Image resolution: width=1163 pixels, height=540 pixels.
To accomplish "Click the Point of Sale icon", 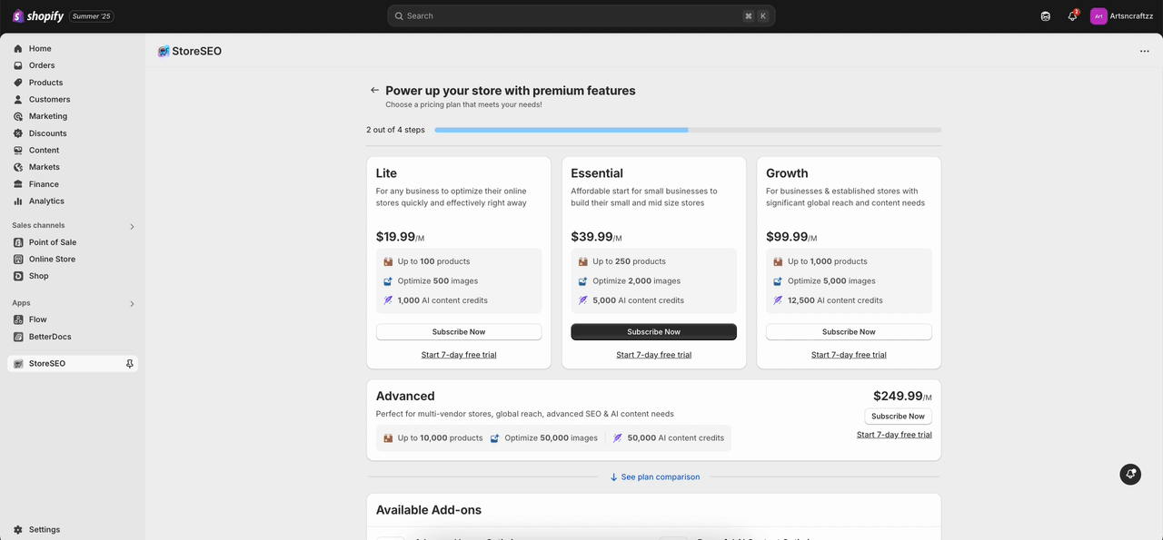I will point(18,242).
